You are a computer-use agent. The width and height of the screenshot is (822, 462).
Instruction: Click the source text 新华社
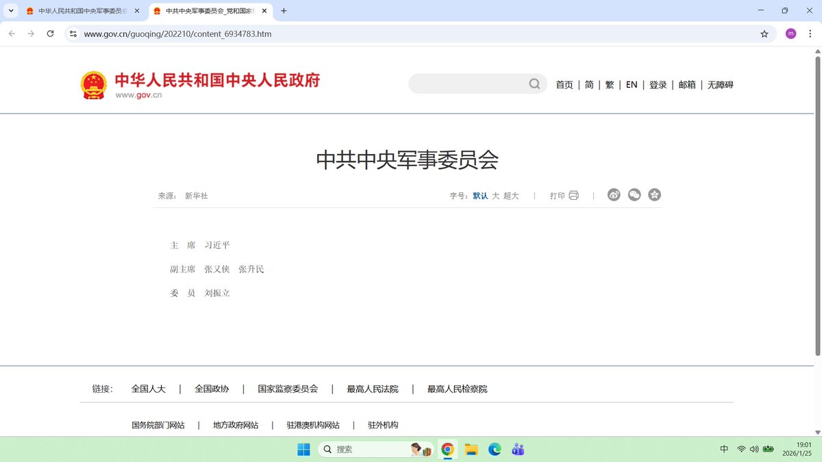point(197,196)
